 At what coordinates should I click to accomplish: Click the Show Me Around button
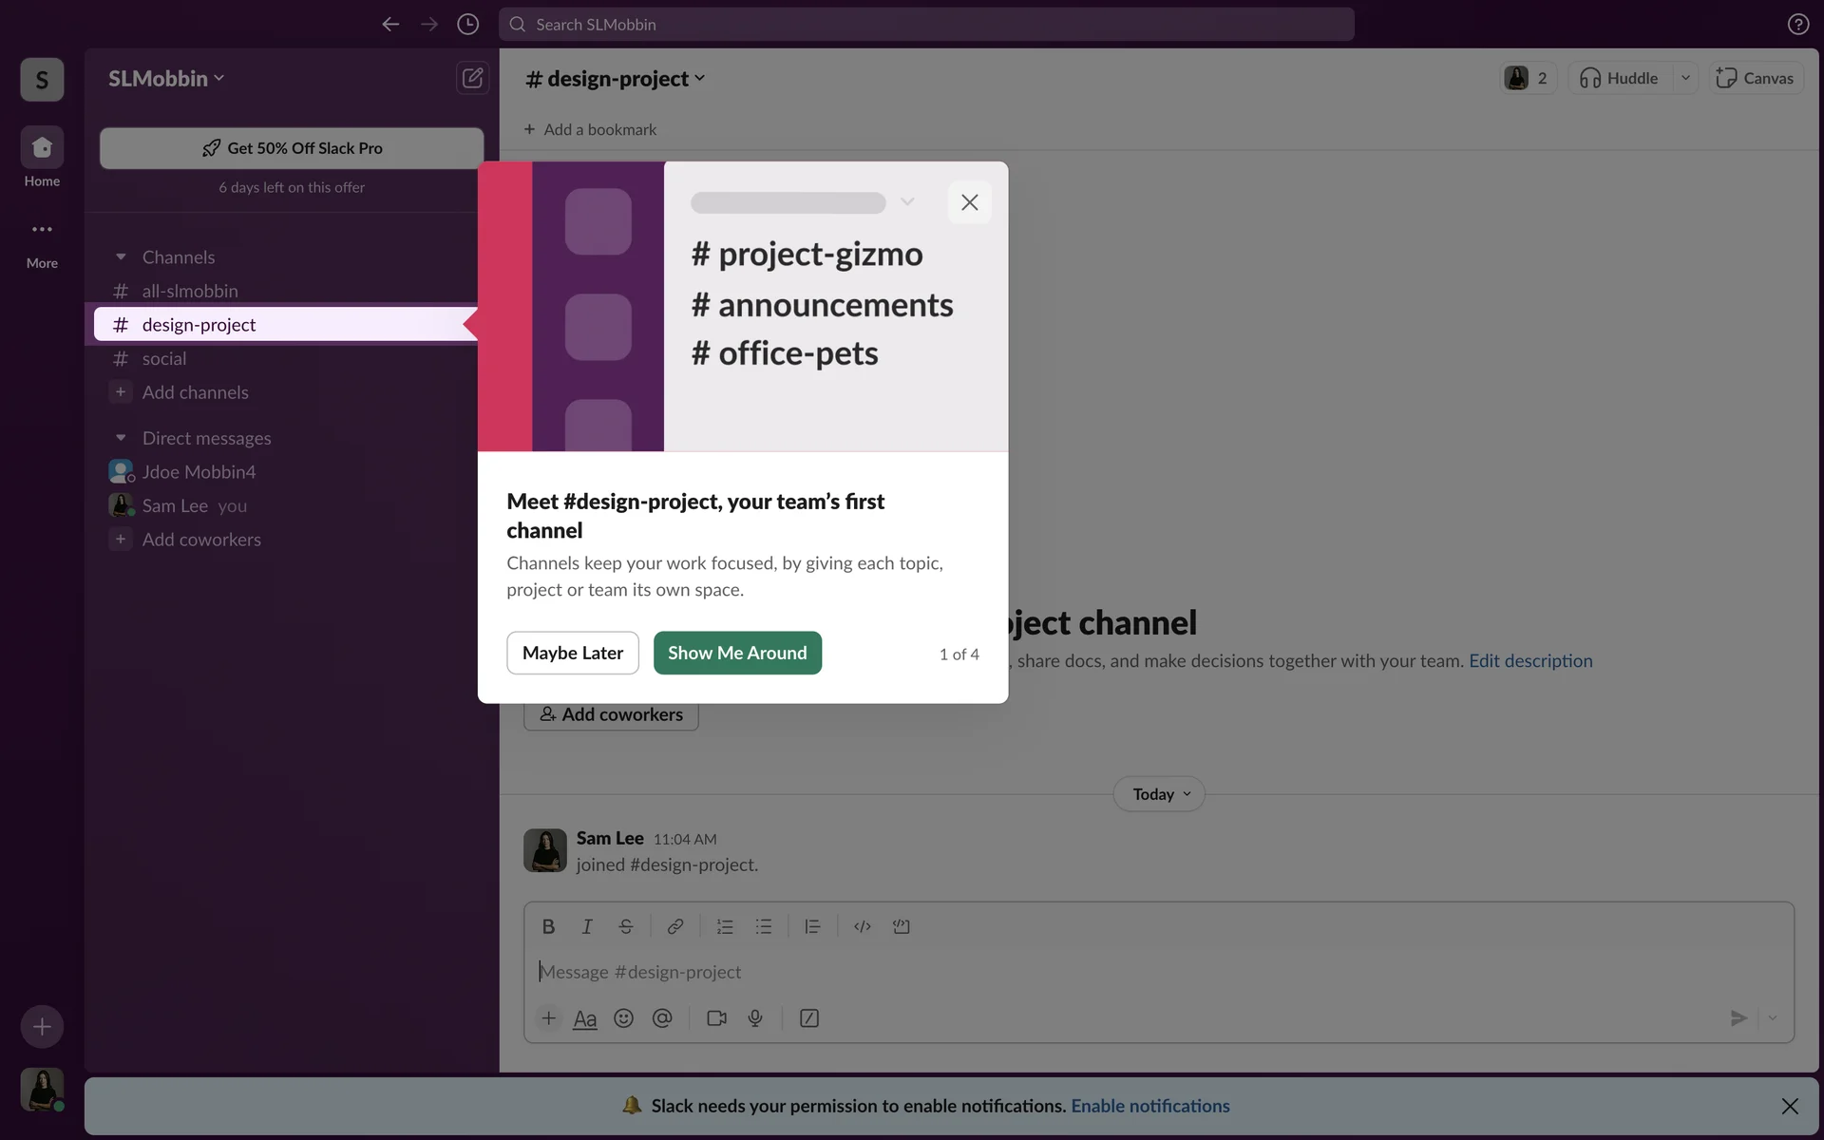(x=737, y=654)
